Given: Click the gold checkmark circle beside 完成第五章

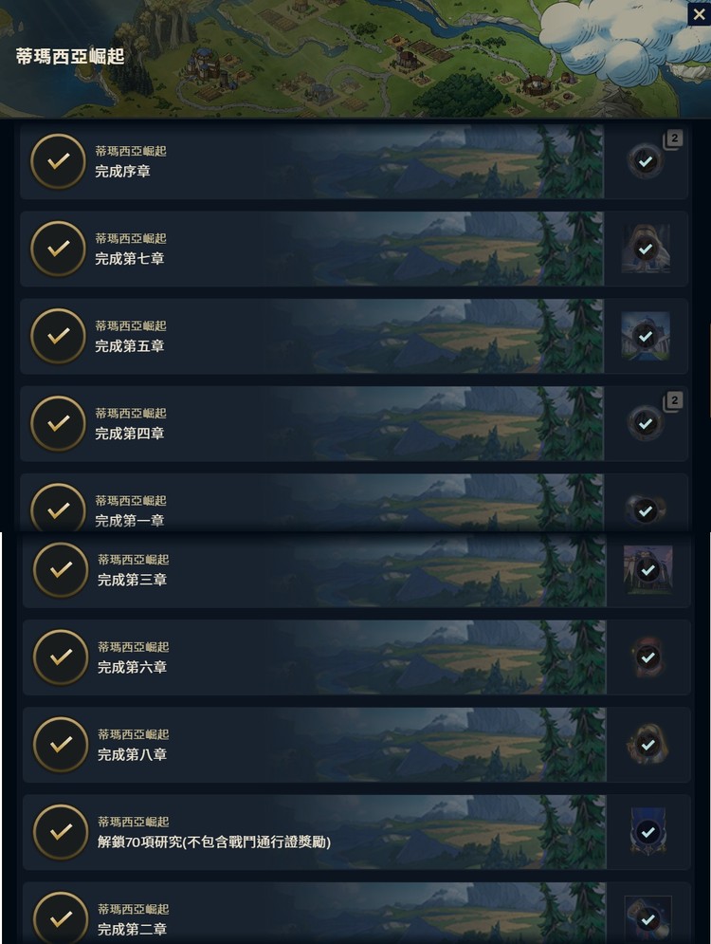Looking at the screenshot, I should tap(59, 336).
